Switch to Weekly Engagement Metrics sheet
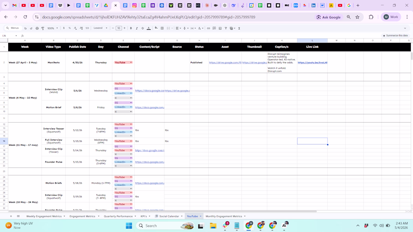 click(x=44, y=216)
